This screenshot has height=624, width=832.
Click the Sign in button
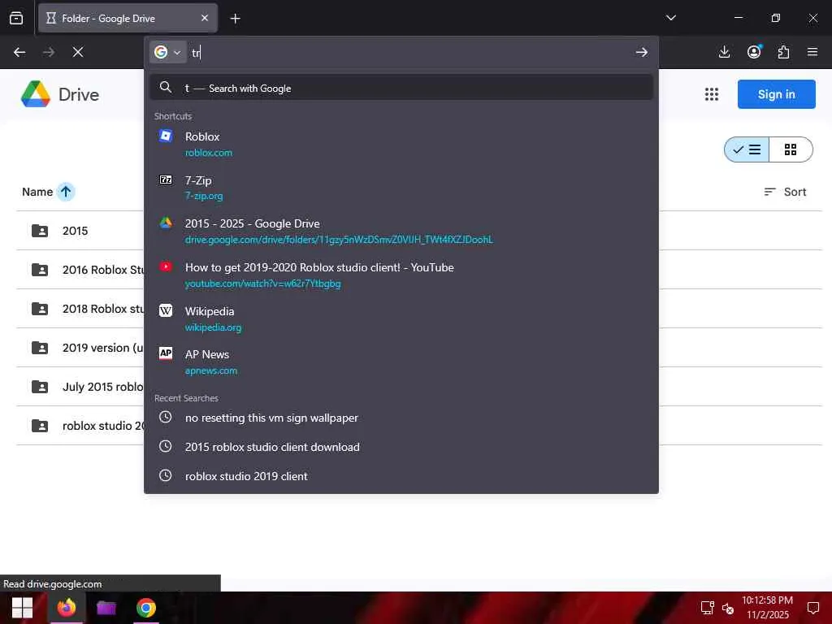pos(776,94)
